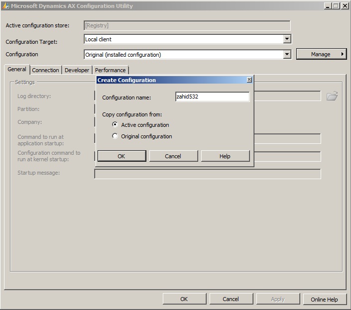The height and width of the screenshot is (310, 351).
Task: Click Help in Create Configuration dialog
Action: click(225, 156)
